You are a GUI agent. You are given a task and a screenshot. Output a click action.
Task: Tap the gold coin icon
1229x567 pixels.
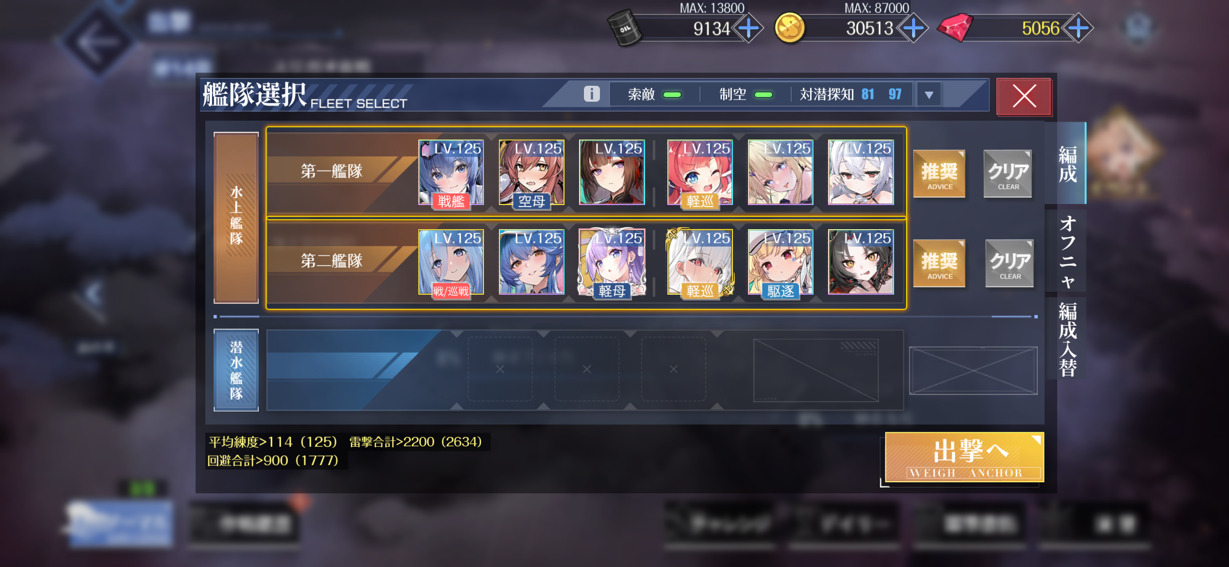click(x=789, y=28)
